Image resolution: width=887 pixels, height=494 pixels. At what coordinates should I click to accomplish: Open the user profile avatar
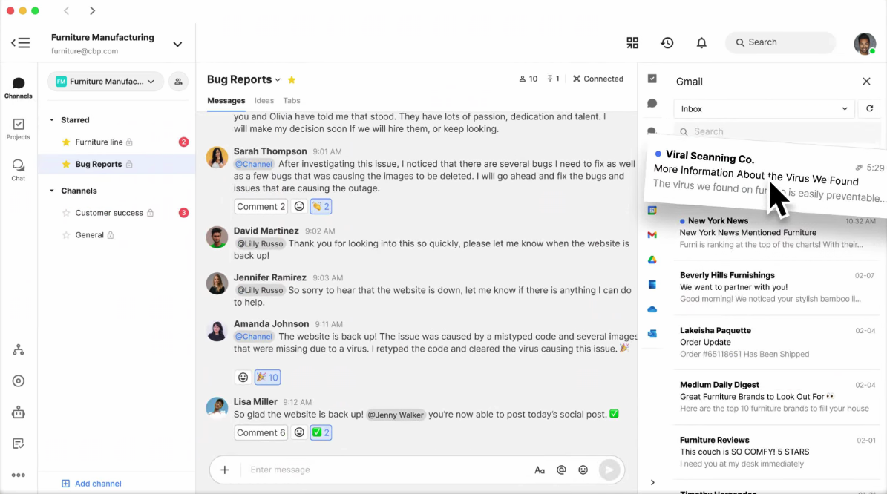click(x=865, y=43)
